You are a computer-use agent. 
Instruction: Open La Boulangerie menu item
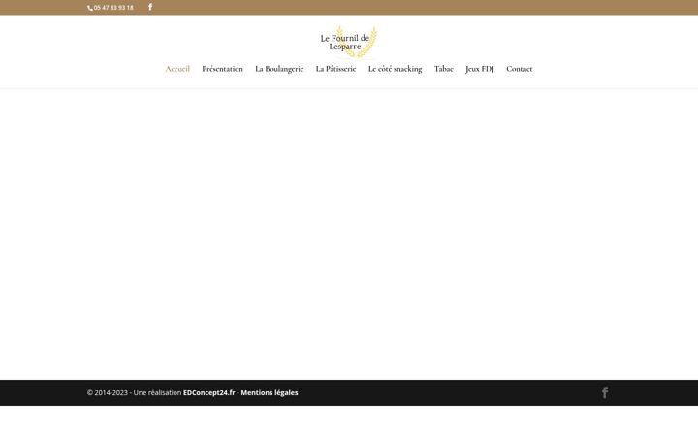pyautogui.click(x=279, y=69)
